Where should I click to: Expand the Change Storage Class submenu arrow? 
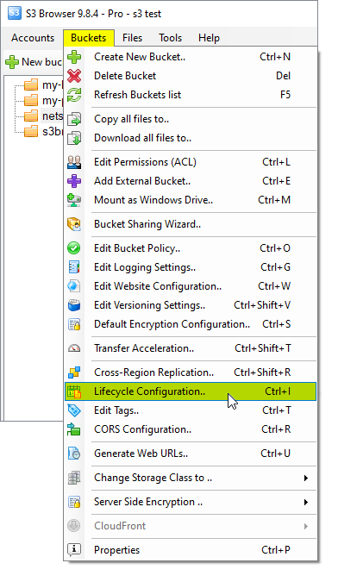[x=306, y=478]
